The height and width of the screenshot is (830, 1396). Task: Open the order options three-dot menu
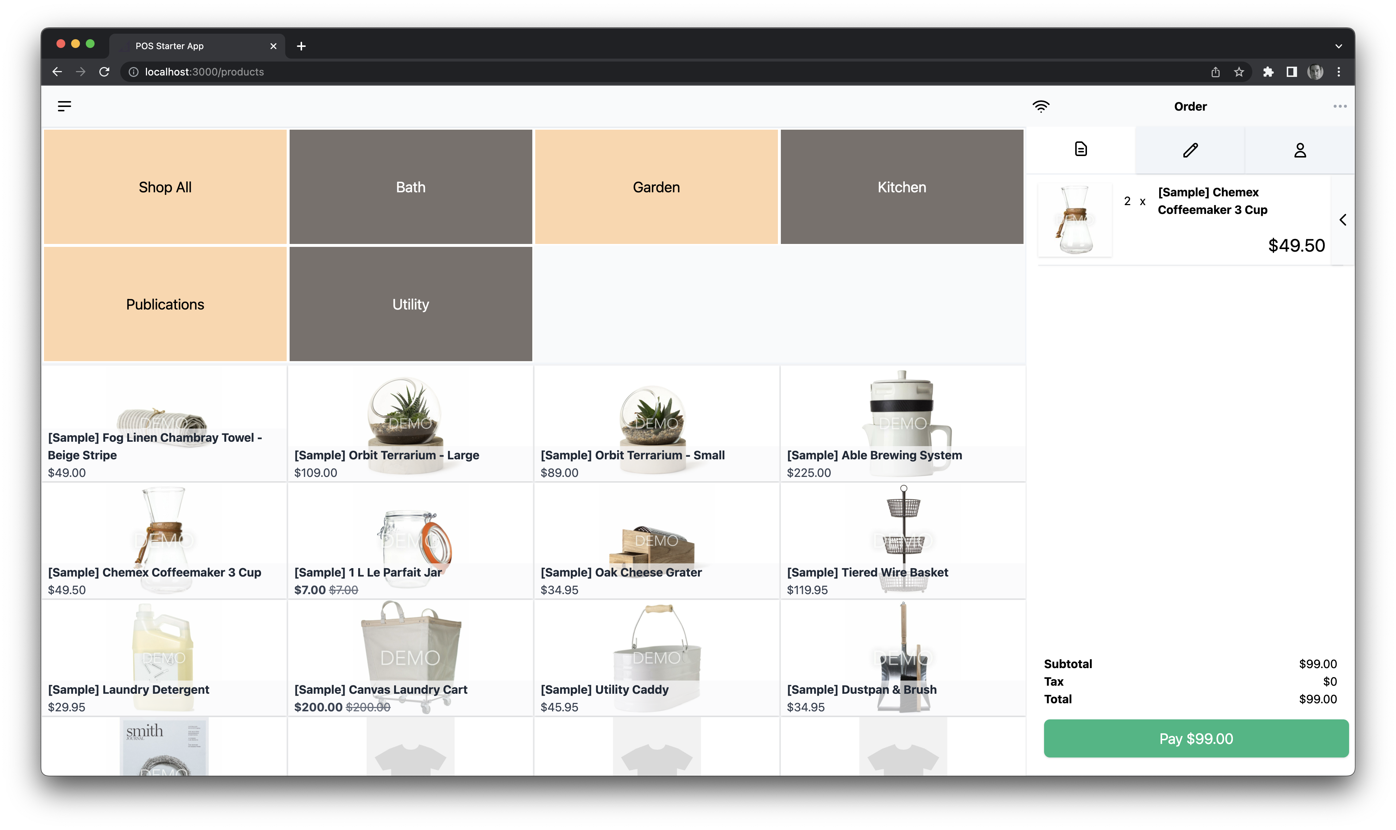[1340, 106]
